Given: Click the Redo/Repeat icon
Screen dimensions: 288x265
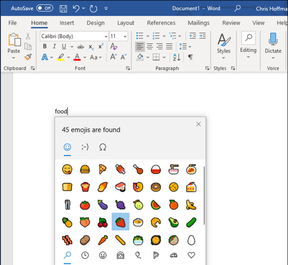Looking at the screenshot, I should (x=93, y=9).
